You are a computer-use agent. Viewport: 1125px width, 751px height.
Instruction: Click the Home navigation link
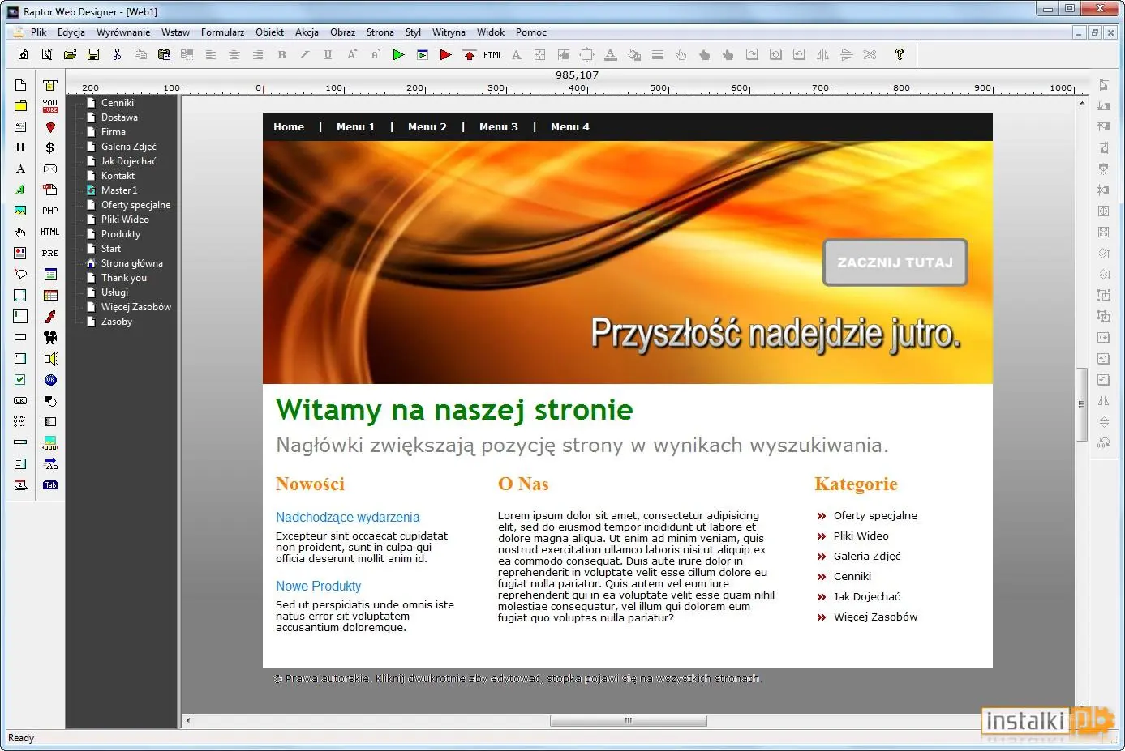[289, 127]
